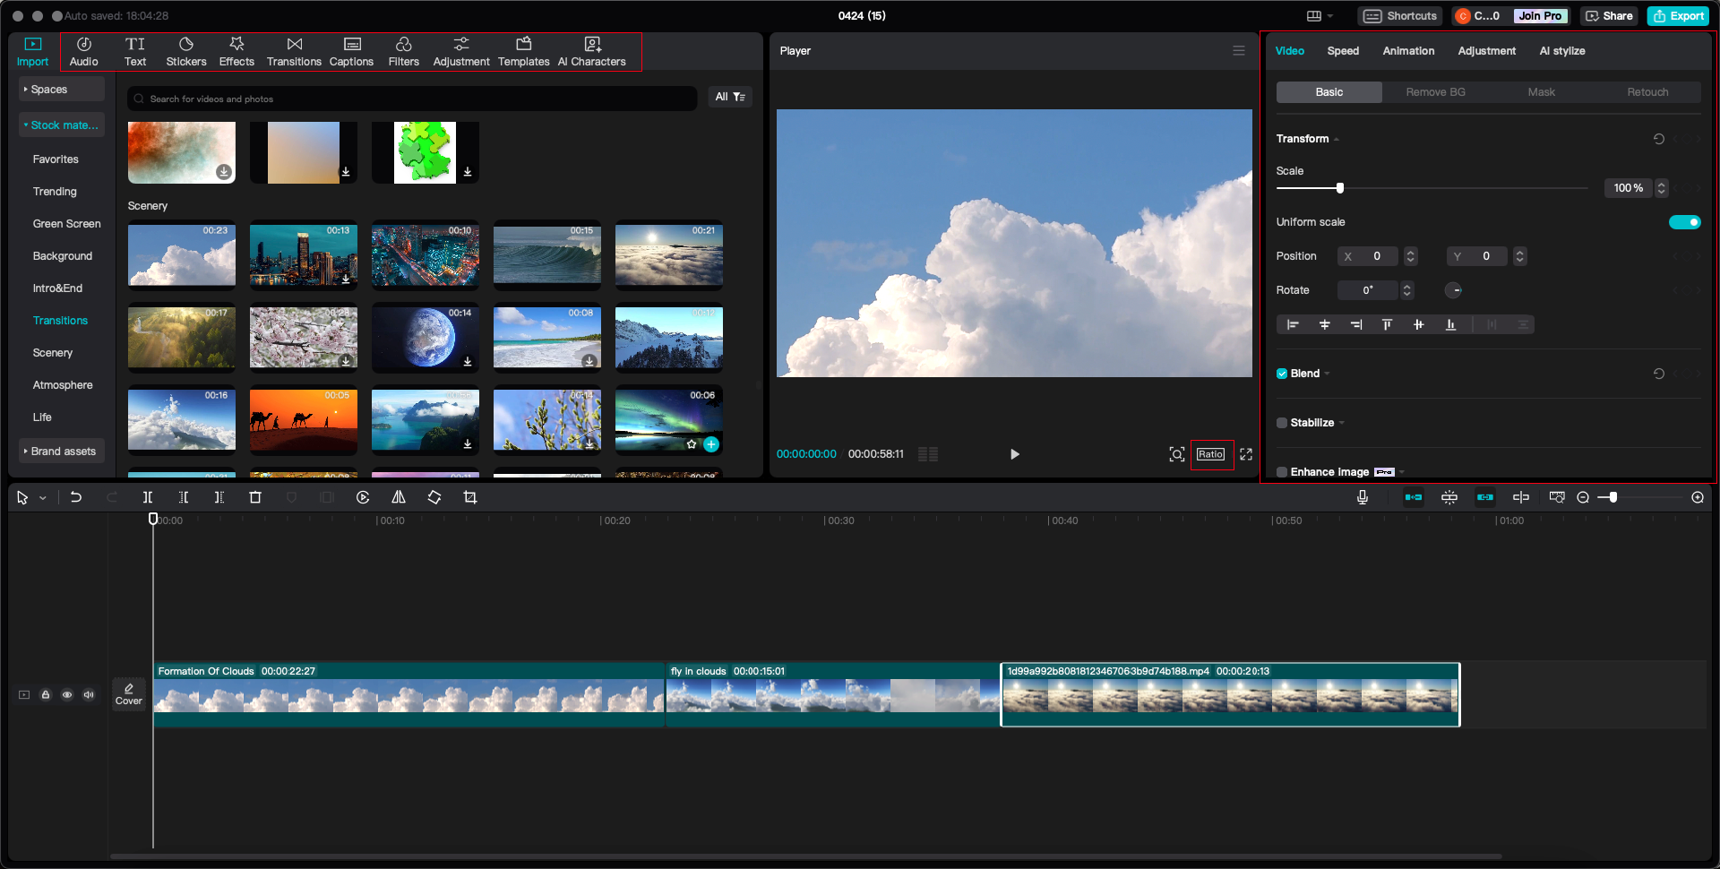Viewport: 1720px width, 869px height.
Task: Open the All filter dropdown
Action: [729, 97]
